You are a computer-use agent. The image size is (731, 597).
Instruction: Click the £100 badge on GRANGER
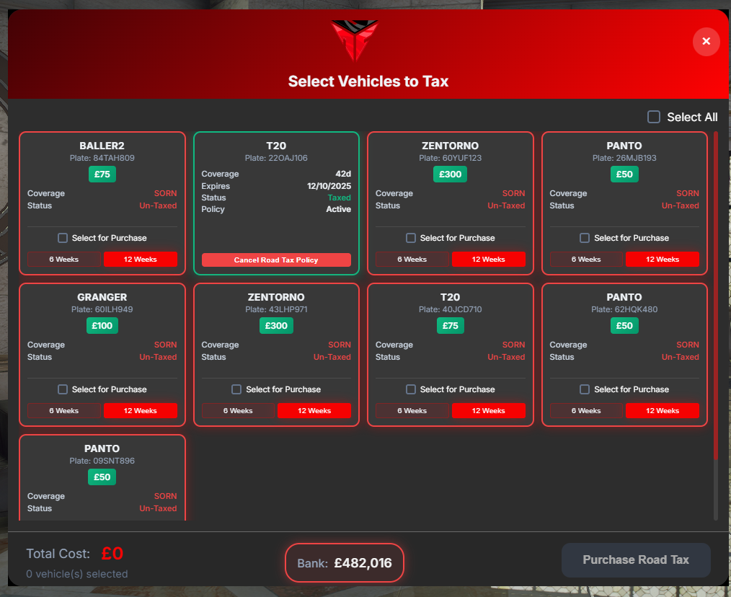(x=102, y=326)
